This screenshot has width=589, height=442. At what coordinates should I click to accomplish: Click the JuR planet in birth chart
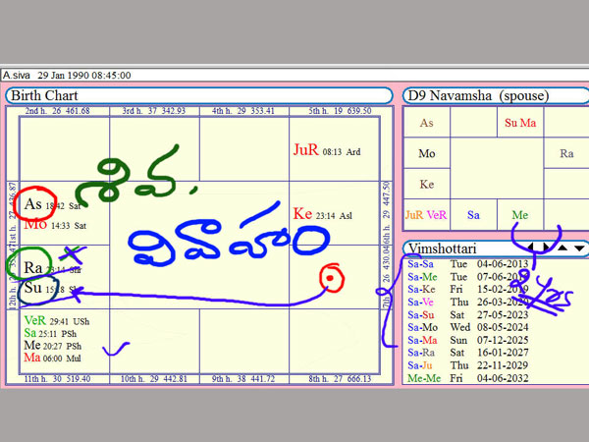(x=306, y=151)
